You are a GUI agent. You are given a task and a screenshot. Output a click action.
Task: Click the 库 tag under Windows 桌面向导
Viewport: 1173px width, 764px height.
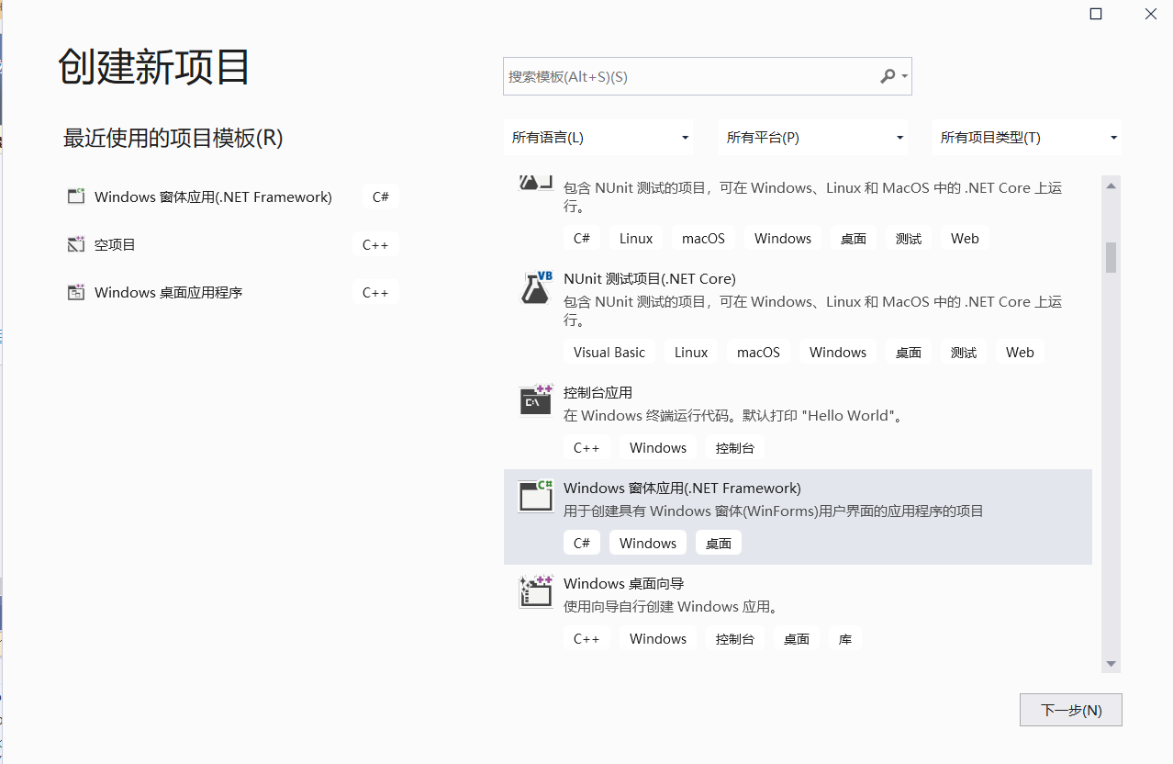tap(845, 638)
